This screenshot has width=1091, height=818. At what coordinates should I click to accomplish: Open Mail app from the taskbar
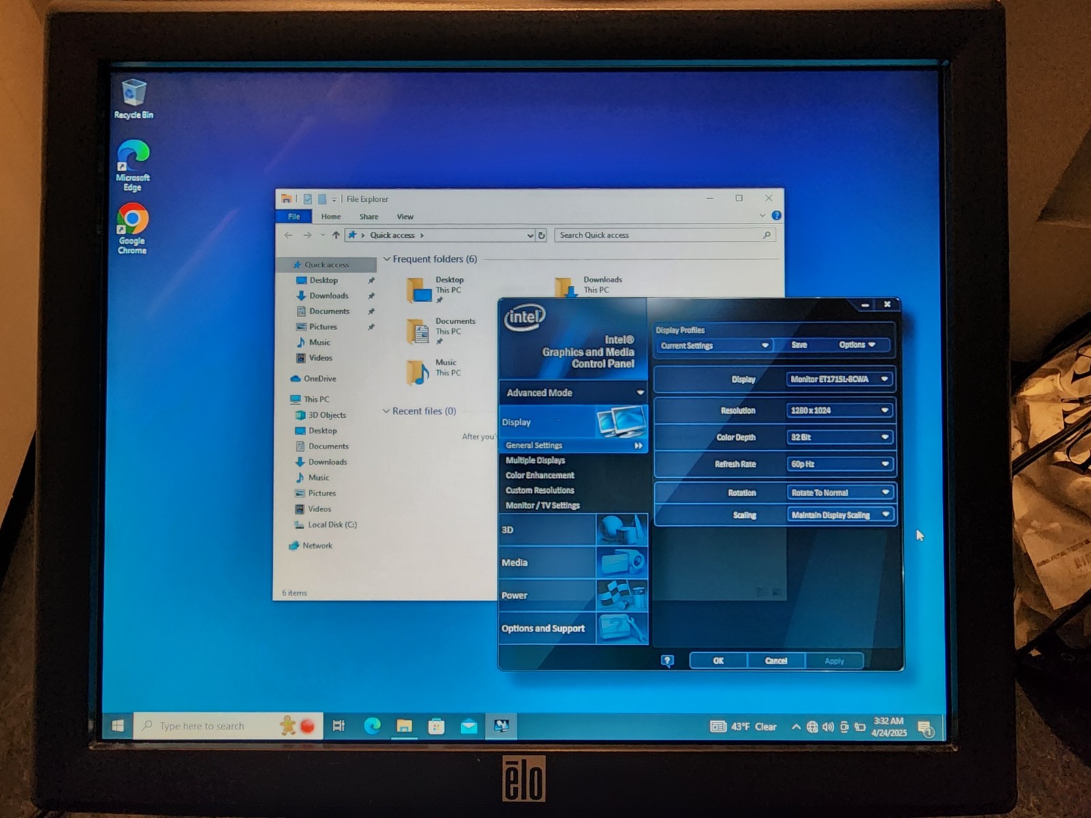click(x=468, y=726)
